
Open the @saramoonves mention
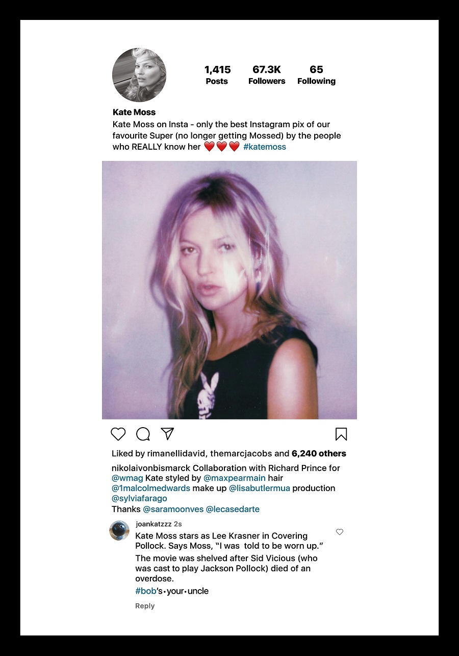(173, 509)
